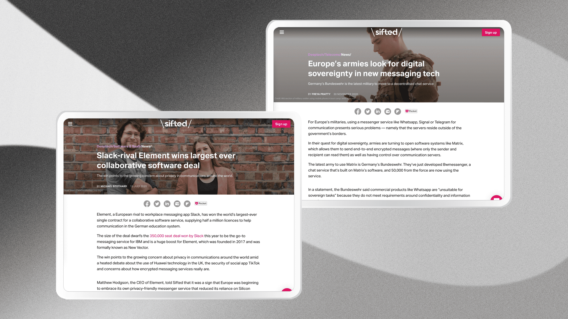Click the Flipboard icon on left article

pyautogui.click(x=187, y=203)
